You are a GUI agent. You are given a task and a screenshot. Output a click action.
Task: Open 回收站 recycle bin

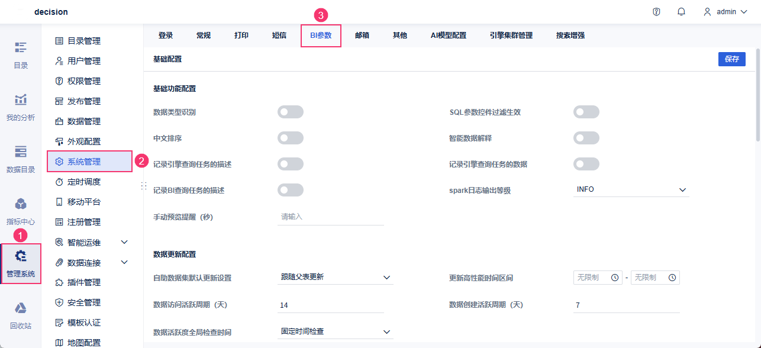pos(21,315)
